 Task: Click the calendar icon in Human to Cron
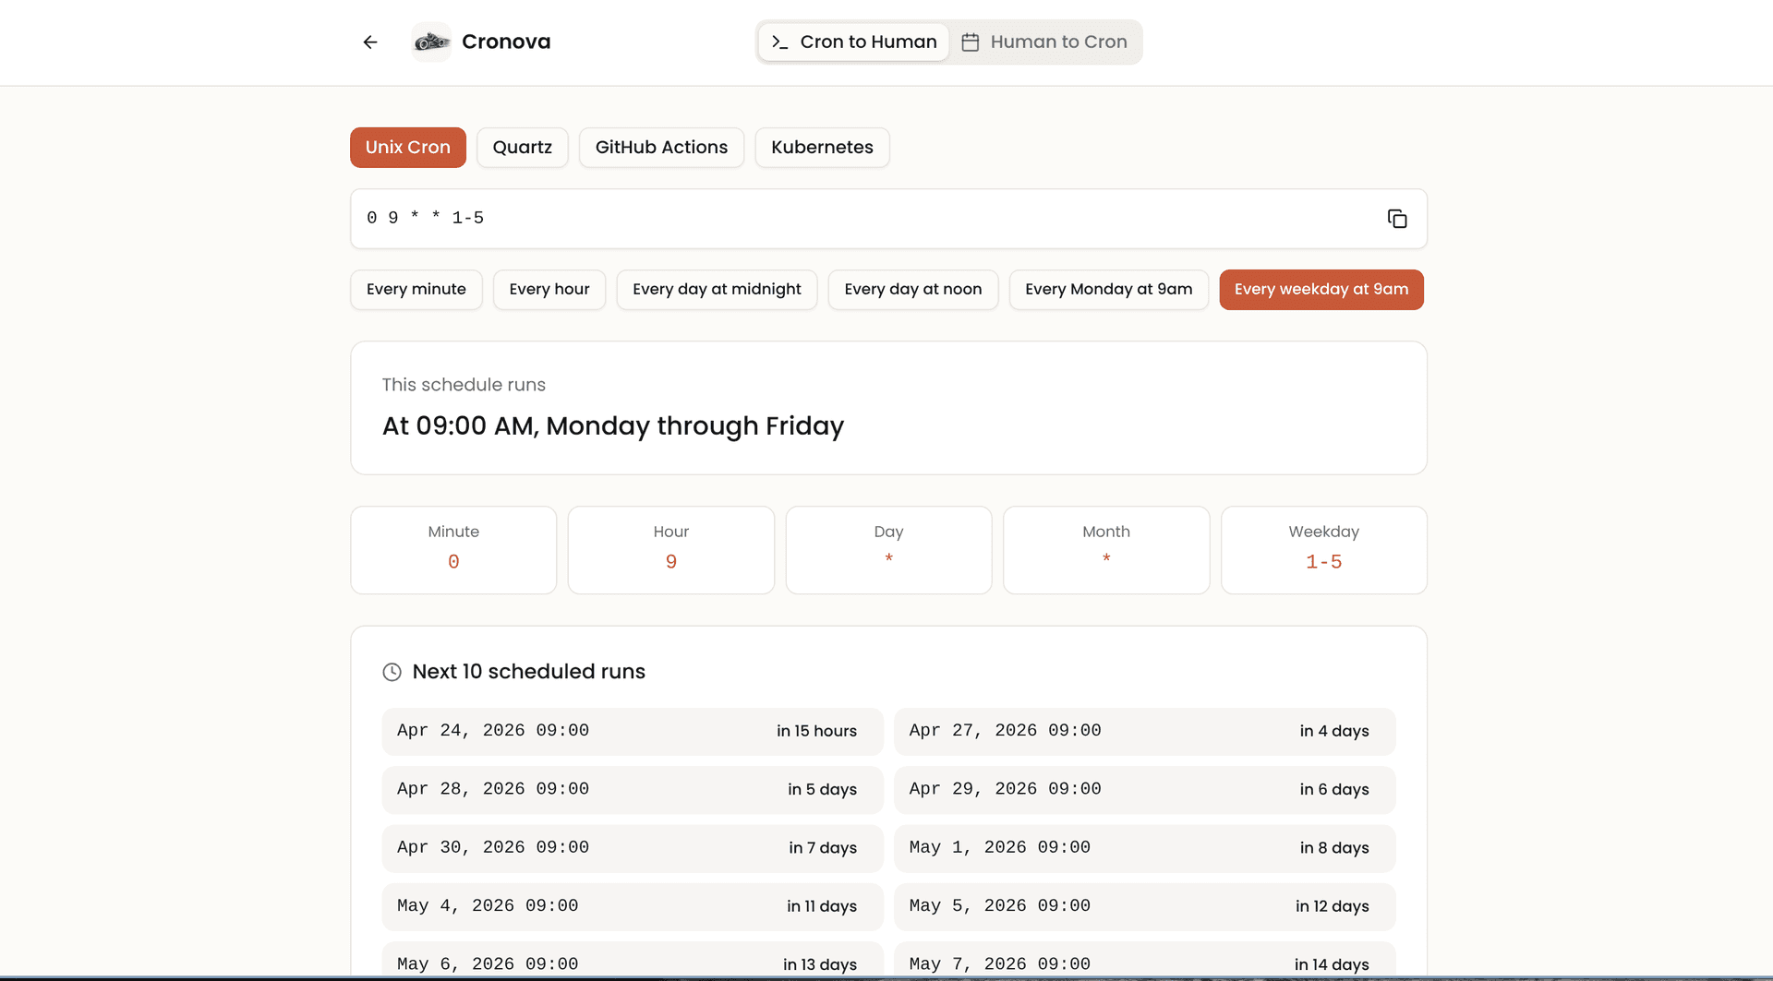tap(971, 42)
